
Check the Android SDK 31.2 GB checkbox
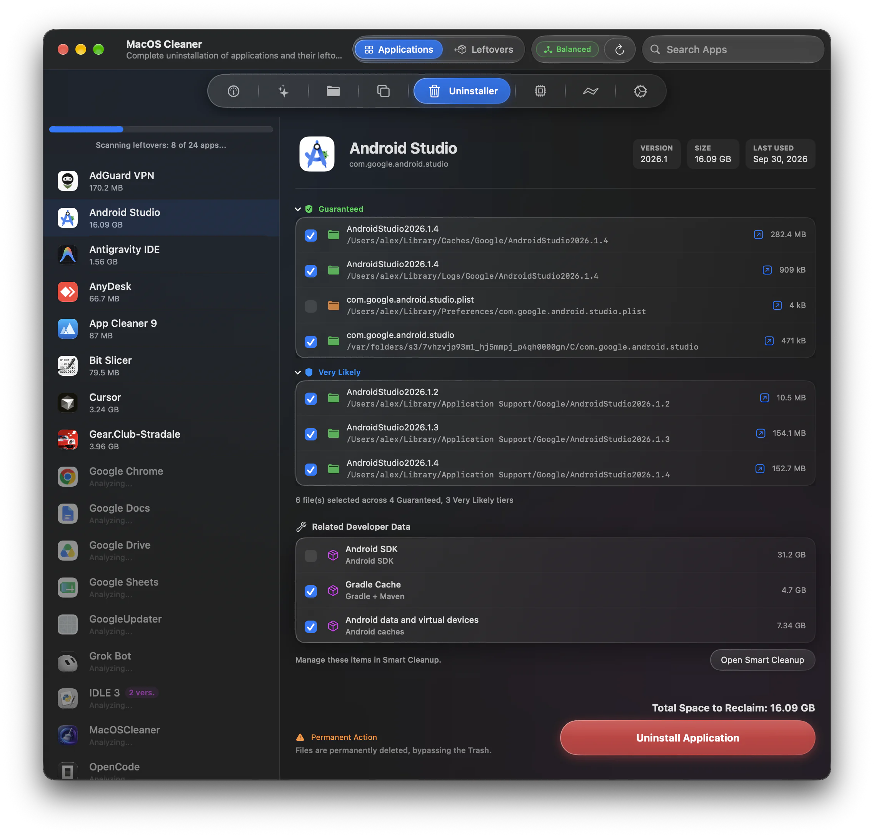[x=311, y=556]
